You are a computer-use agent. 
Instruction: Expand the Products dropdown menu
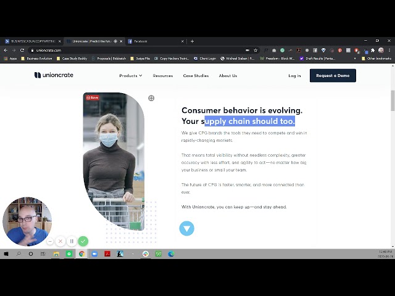(131, 75)
